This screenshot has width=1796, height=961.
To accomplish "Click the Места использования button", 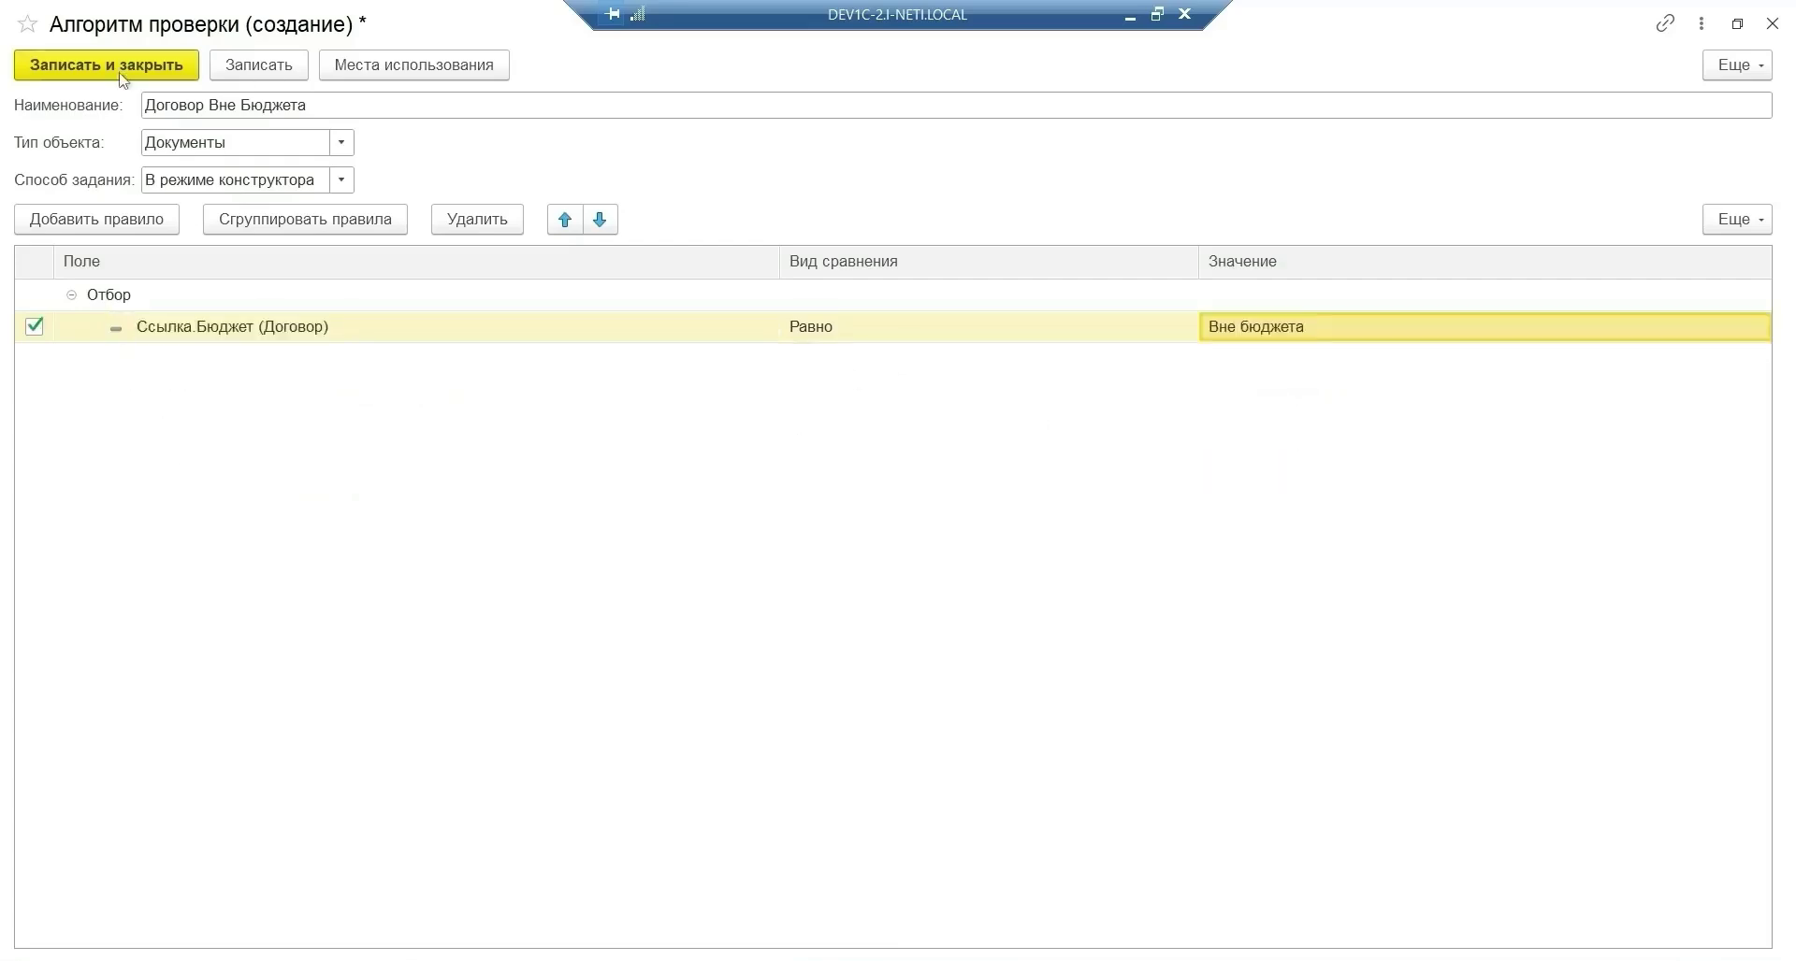I will coord(413,65).
